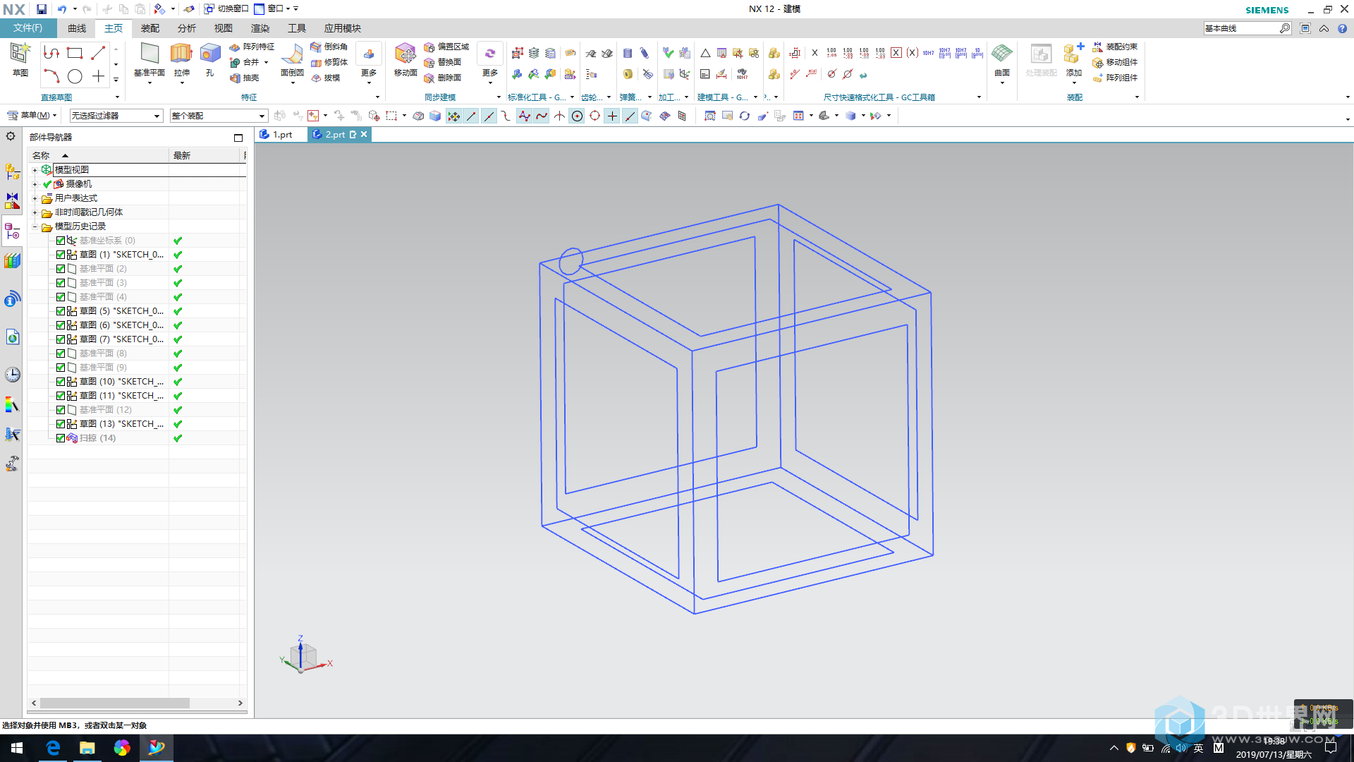The width and height of the screenshot is (1354, 762).
Task: Switch to the 分析 ribbon tab
Action: pyautogui.click(x=187, y=28)
